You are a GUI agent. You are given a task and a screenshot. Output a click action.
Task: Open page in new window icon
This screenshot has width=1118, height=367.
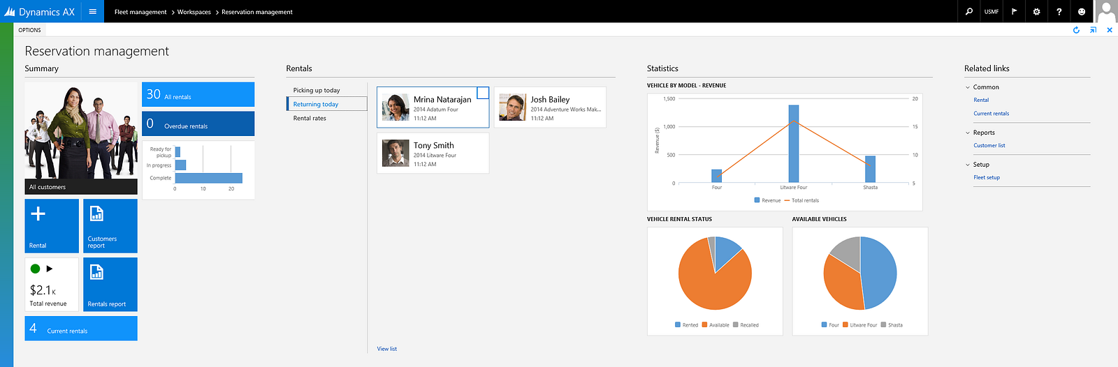(1093, 30)
